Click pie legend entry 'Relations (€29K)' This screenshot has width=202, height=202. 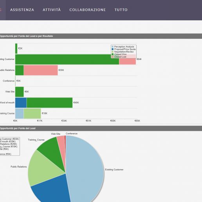pos(9,144)
